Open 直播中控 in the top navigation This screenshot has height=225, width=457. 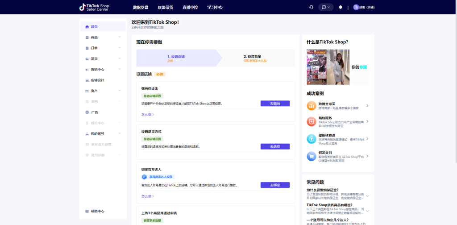point(190,7)
